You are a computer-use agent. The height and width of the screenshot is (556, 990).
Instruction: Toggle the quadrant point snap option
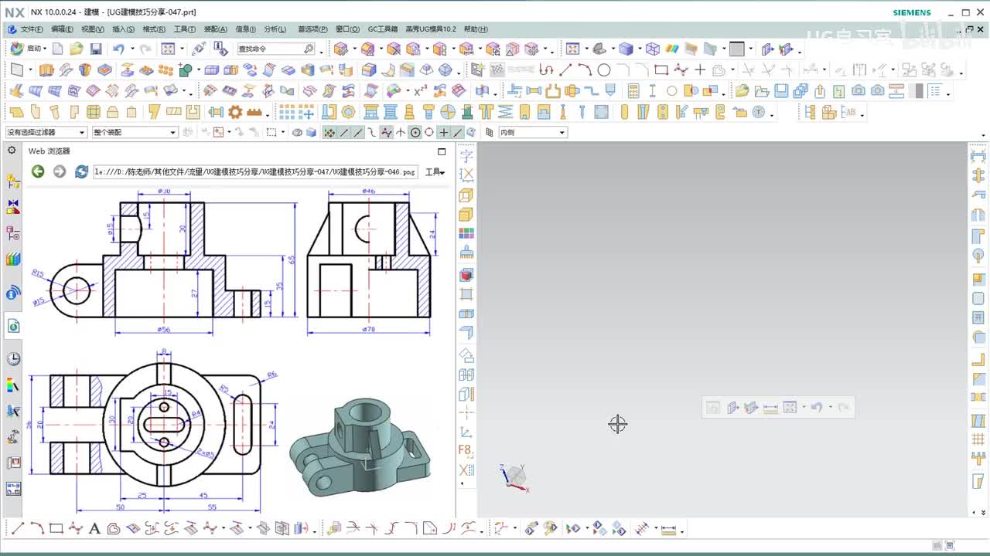click(429, 132)
